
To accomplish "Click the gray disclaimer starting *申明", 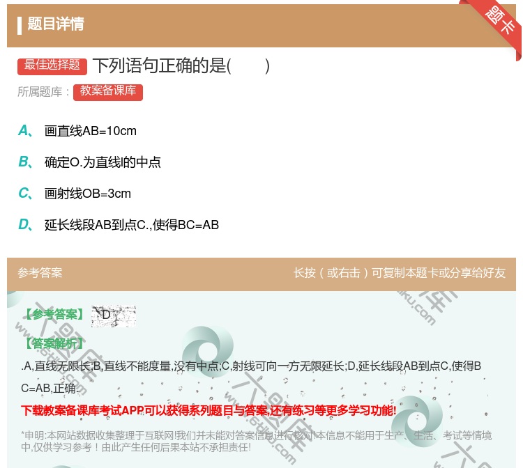I will tap(256, 442).
